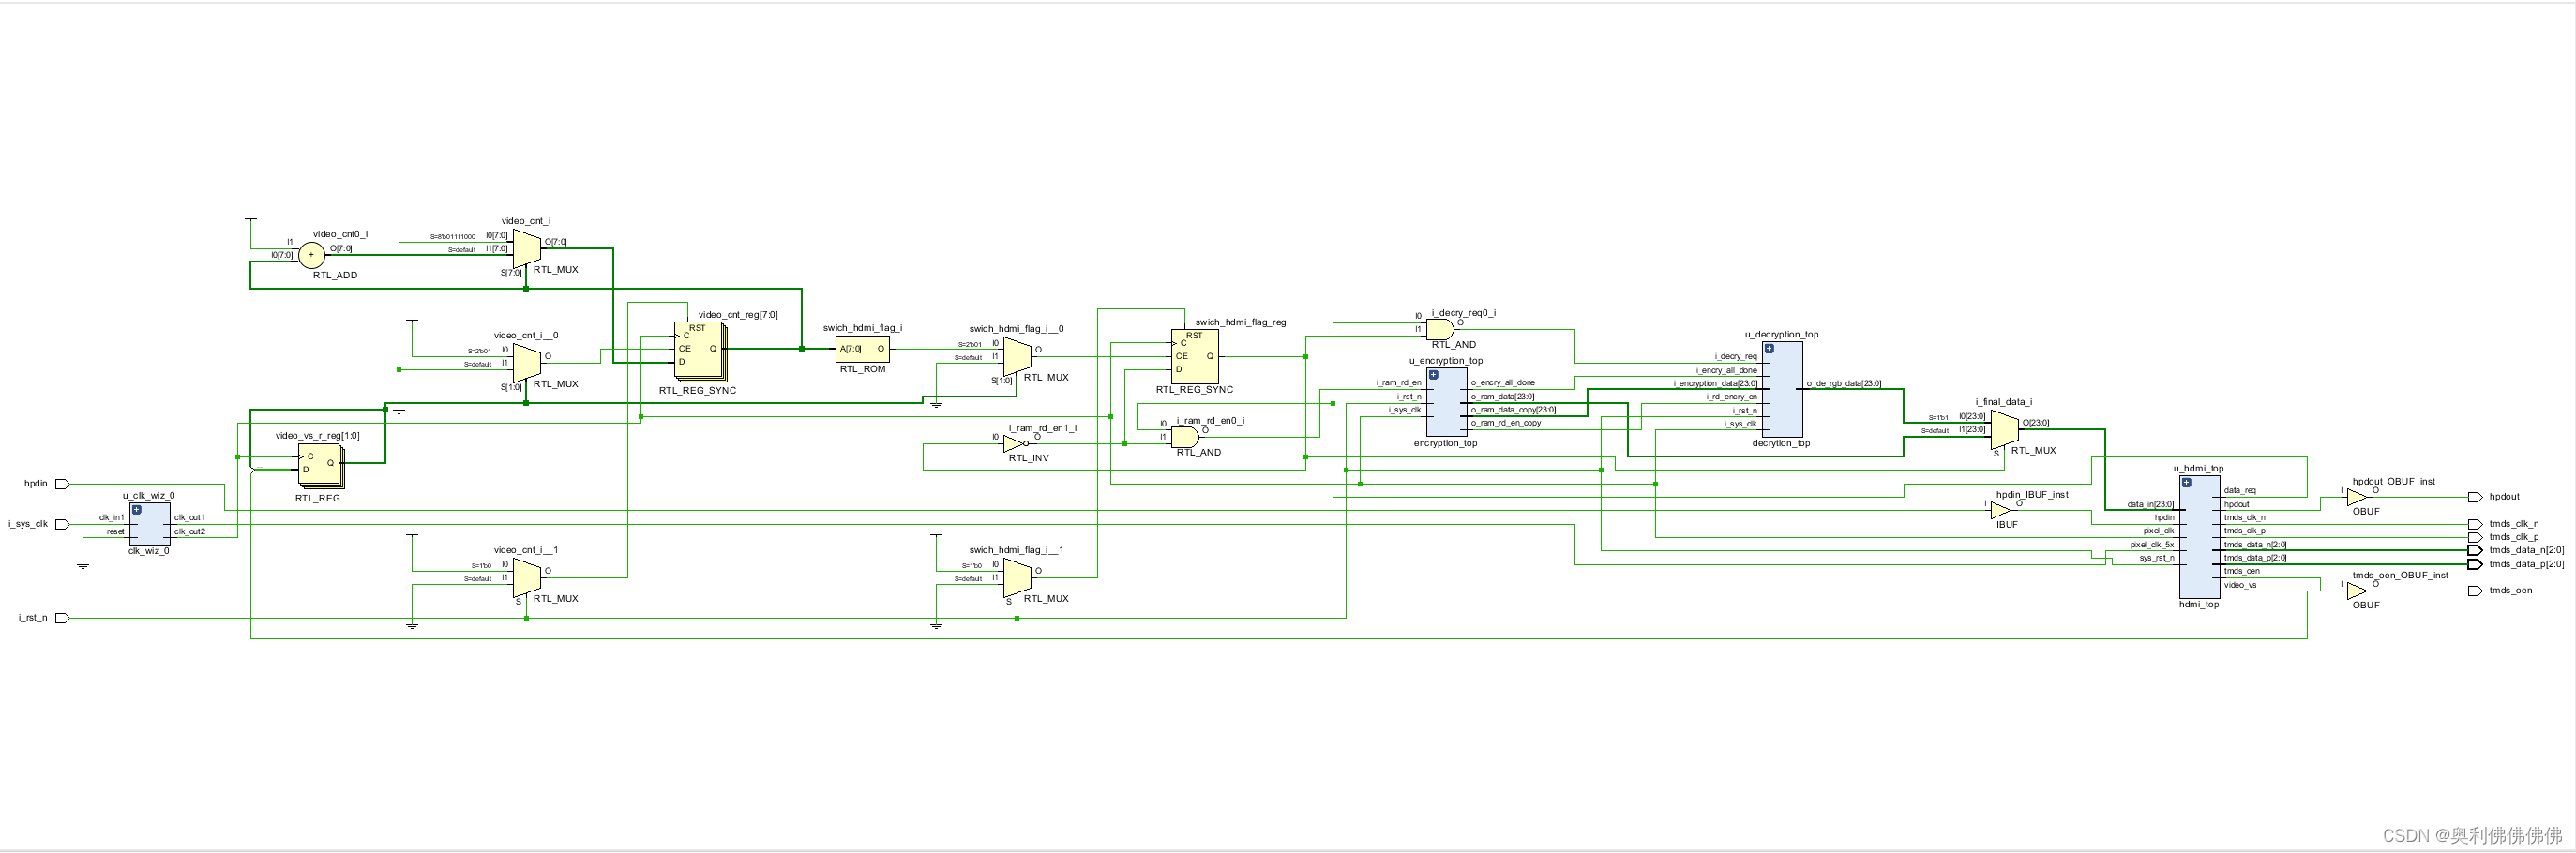Select the video_cnt_i__0 RTL_MUX symbol

[x=527, y=362]
